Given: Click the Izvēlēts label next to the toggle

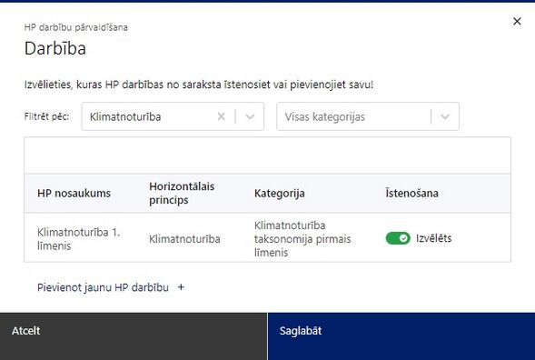Looking at the screenshot, I should 433,238.
